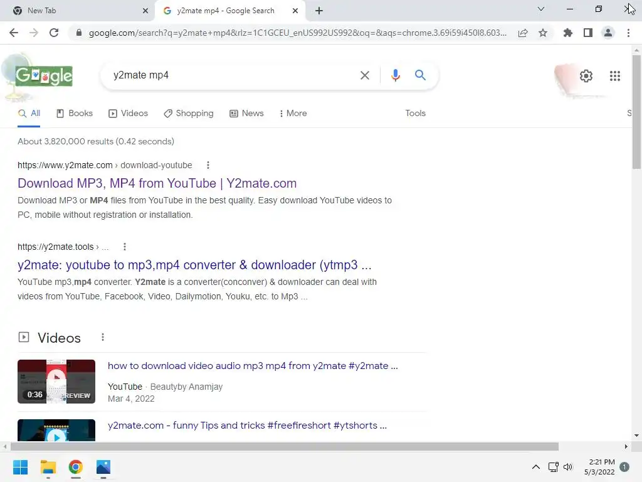Open the volume control in the tray
This screenshot has width=642, height=482.
click(x=567, y=467)
